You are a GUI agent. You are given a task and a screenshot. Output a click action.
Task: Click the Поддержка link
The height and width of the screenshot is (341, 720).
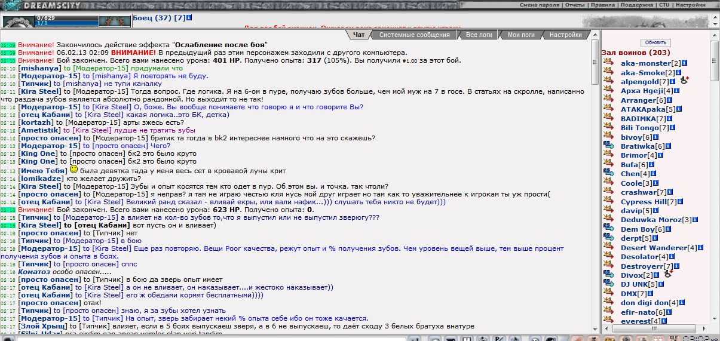click(636, 5)
